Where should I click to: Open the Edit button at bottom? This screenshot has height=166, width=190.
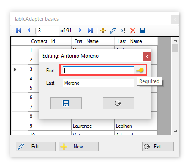coord(36,147)
